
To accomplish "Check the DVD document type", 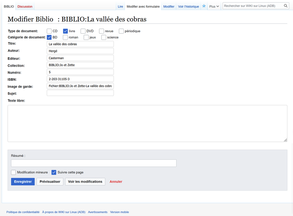I will tap(83, 31).
